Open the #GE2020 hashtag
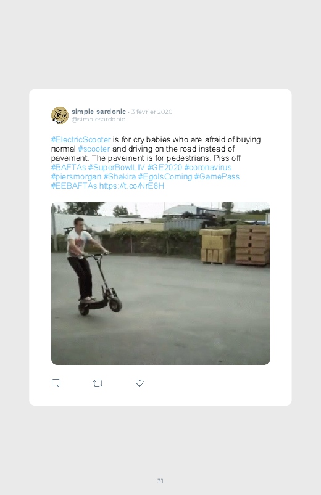This screenshot has width=321, height=495. (x=165, y=167)
